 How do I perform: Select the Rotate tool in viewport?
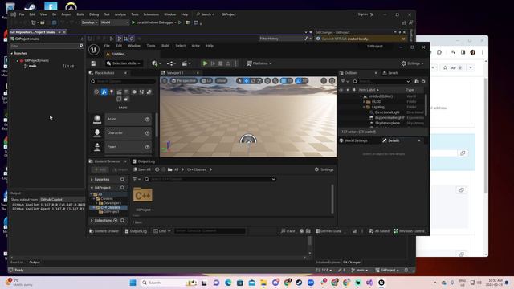click(253, 80)
